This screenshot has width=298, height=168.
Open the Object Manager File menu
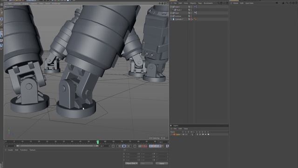[x=175, y=3]
